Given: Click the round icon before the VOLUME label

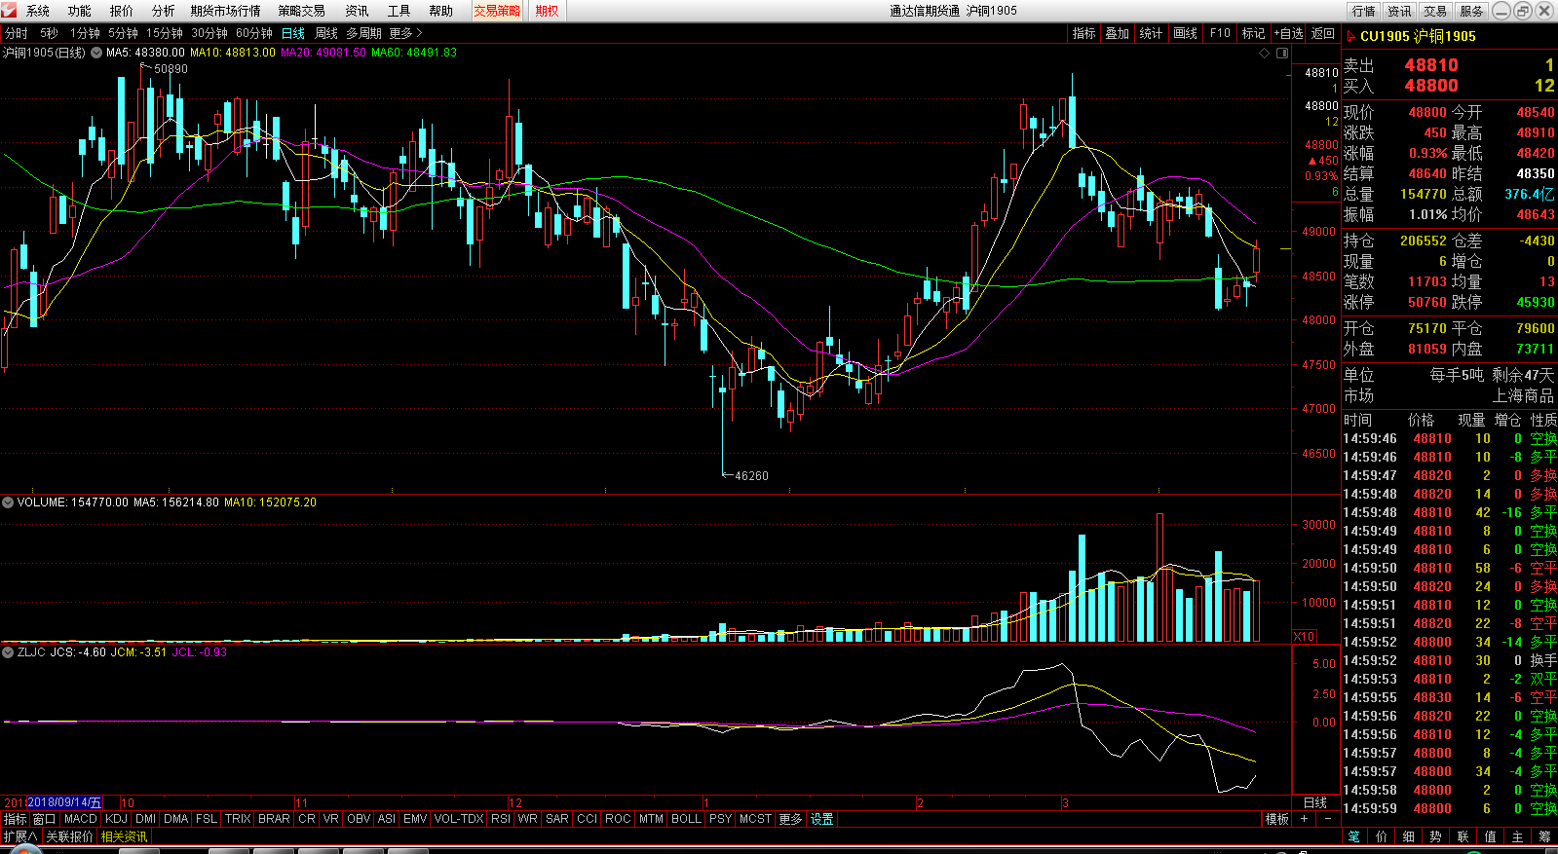Looking at the screenshot, I should pyautogui.click(x=8, y=502).
